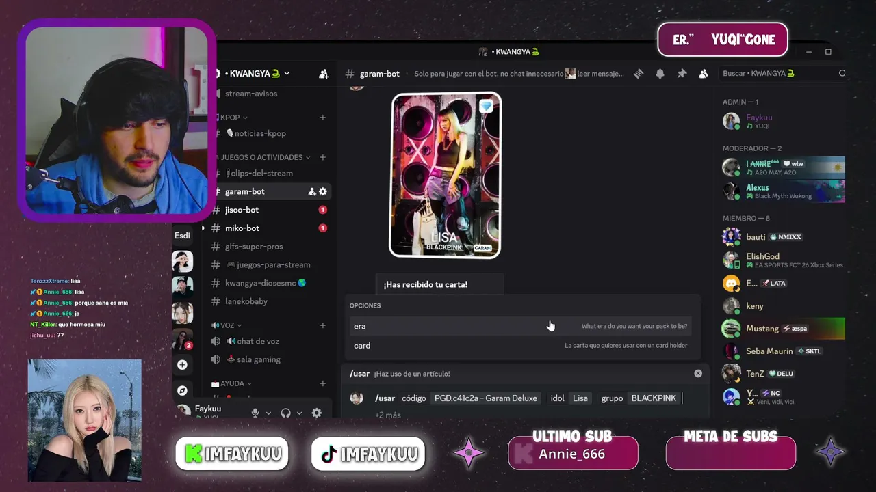Click the speaker icon for sala gaming
The height and width of the screenshot is (492, 876).
[216, 359]
